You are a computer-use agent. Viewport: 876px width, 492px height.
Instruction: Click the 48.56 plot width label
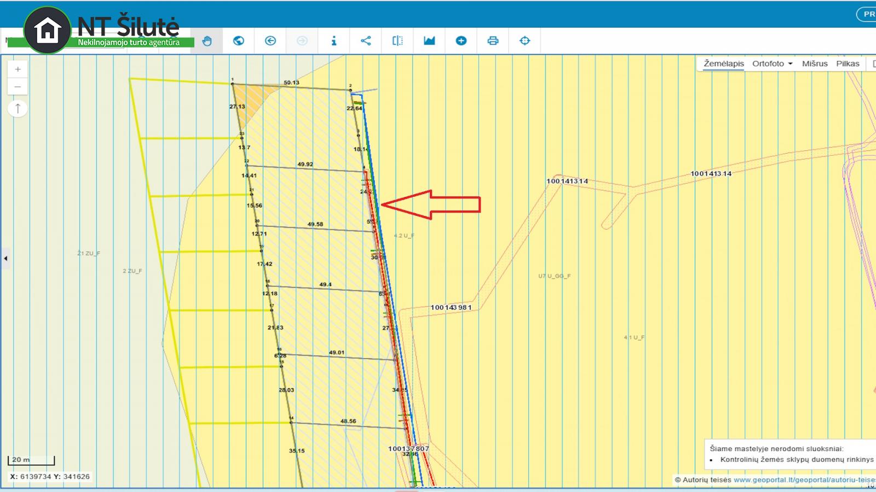pyautogui.click(x=348, y=421)
